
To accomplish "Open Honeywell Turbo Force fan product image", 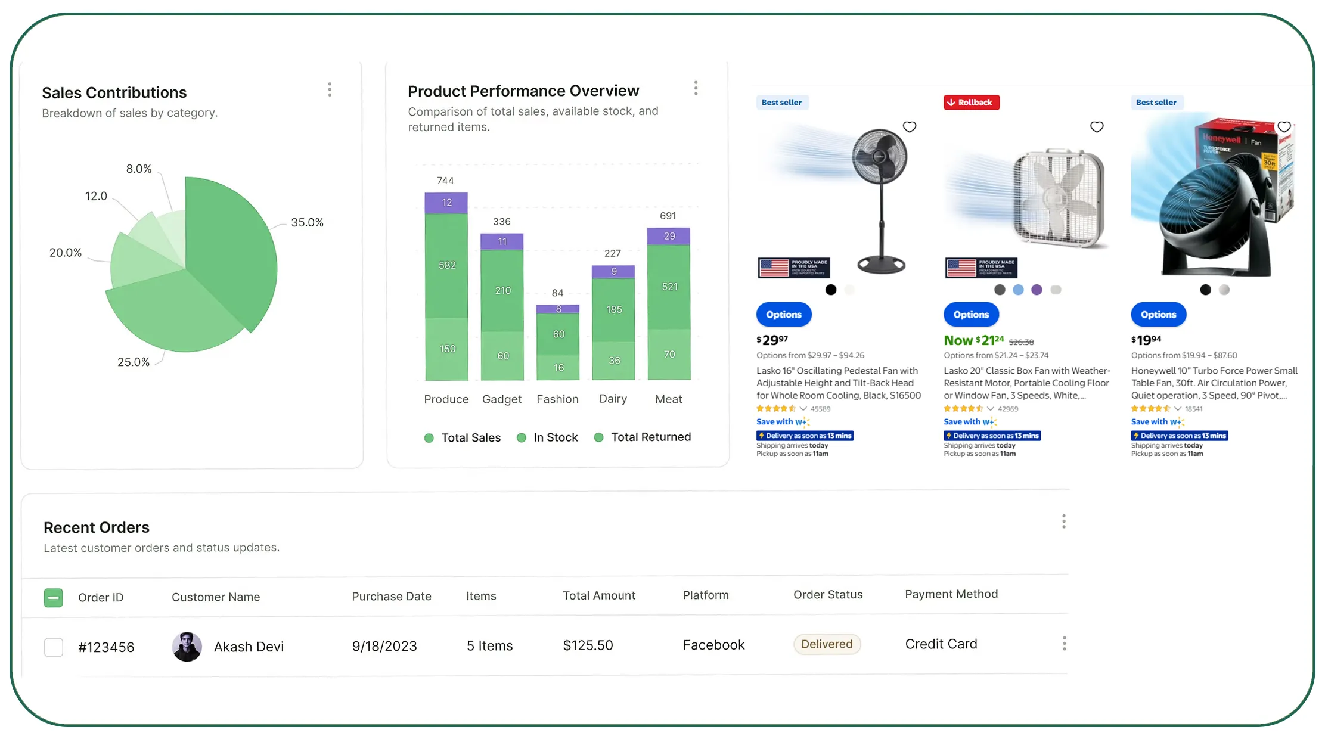I will [x=1214, y=195].
